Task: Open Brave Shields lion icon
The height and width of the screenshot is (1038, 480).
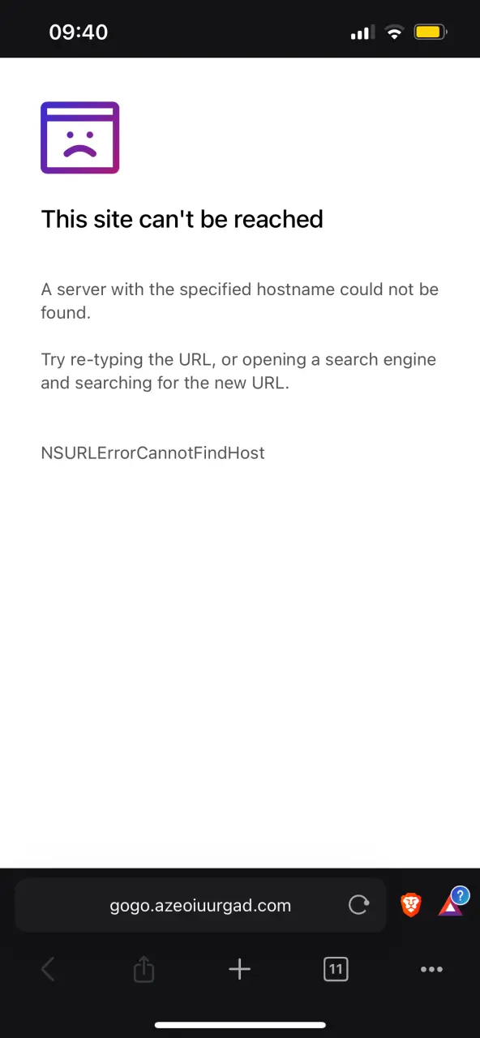Action: point(411,905)
